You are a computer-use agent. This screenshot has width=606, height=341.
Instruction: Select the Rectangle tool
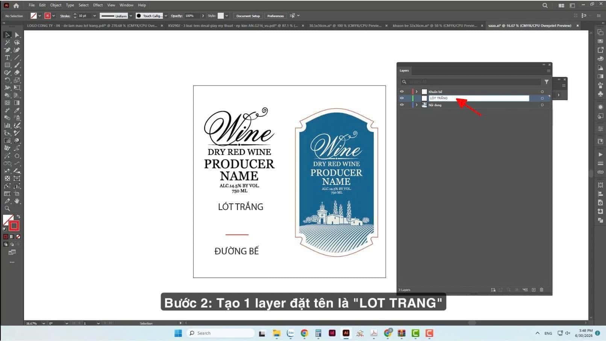[7, 65]
